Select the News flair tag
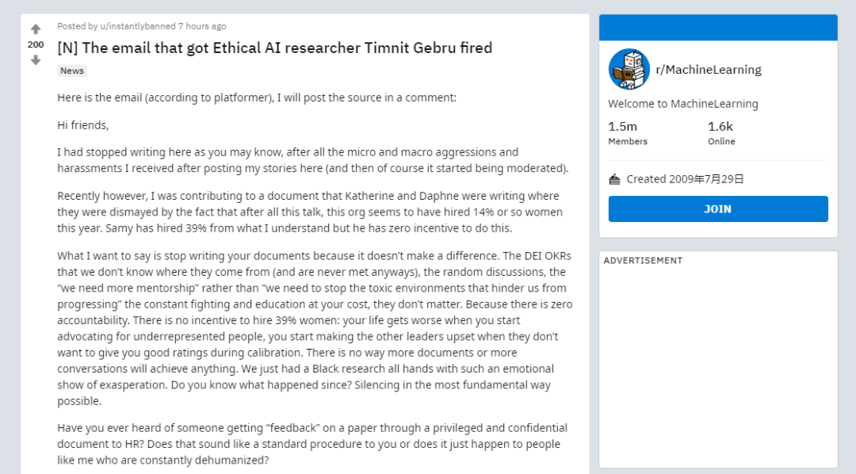 click(x=71, y=71)
